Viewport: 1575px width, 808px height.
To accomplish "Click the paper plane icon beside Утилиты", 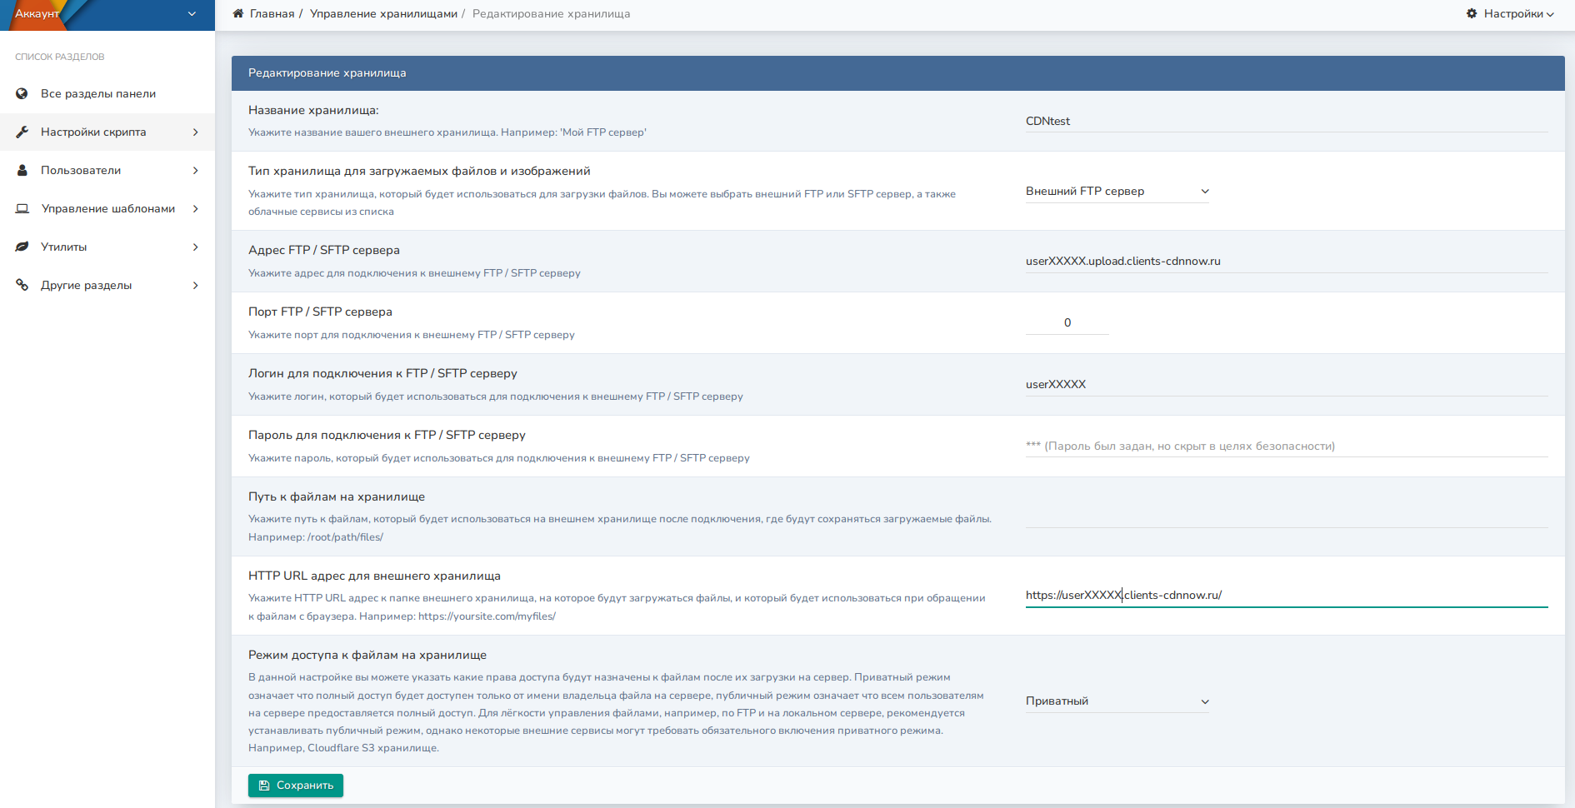I will [21, 247].
